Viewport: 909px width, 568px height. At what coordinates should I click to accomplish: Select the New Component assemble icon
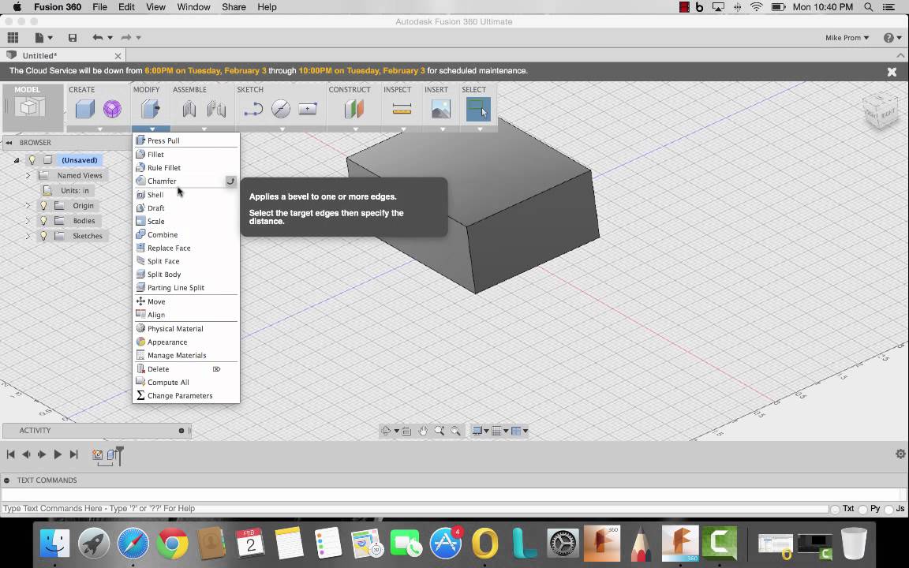(x=189, y=108)
